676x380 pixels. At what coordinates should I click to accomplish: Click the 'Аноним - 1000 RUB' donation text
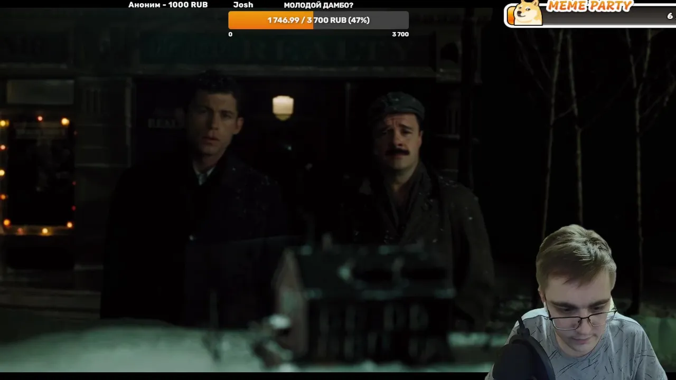pyautogui.click(x=168, y=5)
